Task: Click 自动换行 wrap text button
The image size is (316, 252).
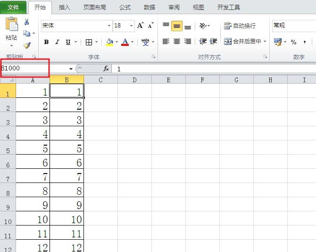Action: 240,26
